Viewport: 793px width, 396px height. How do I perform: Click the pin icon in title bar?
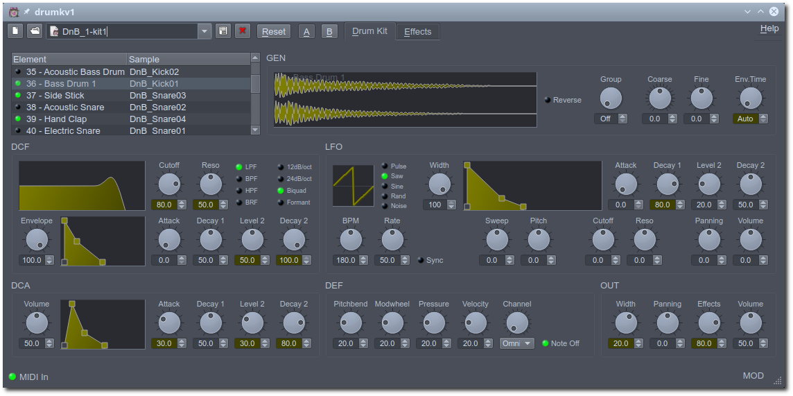tap(27, 12)
